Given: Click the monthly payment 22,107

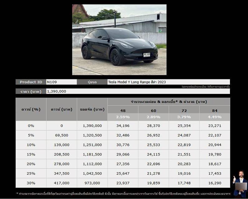Looking at the screenshot, I should click(215, 135).
